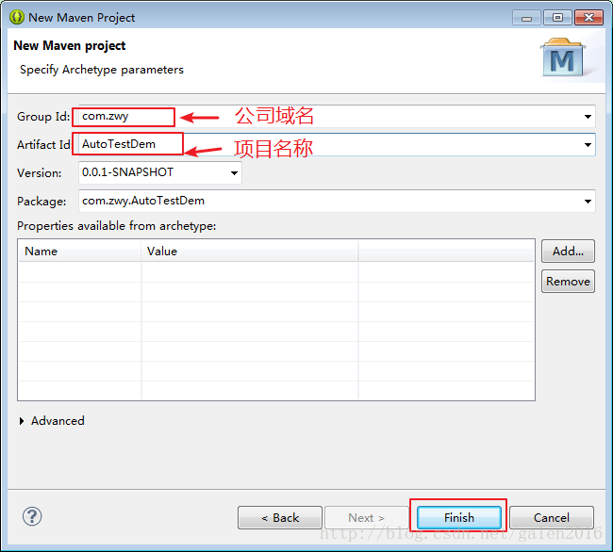The image size is (613, 552).
Task: Click the Version field showing 0.0.1-SNAPSHOT
Action: 160,172
